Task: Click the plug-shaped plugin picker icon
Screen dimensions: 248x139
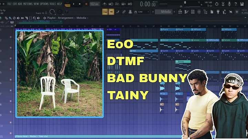Action: click(x=218, y=12)
